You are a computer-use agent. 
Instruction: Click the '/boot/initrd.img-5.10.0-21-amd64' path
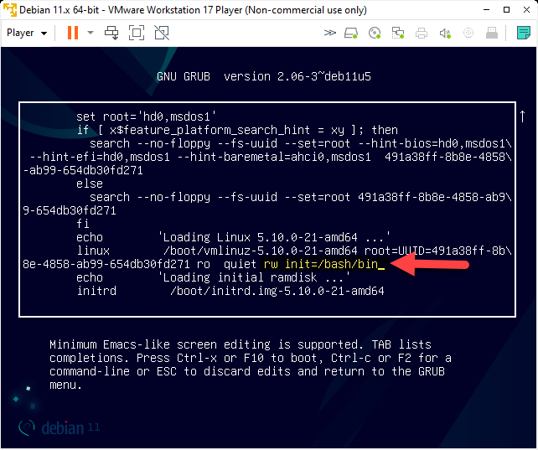[x=277, y=291]
